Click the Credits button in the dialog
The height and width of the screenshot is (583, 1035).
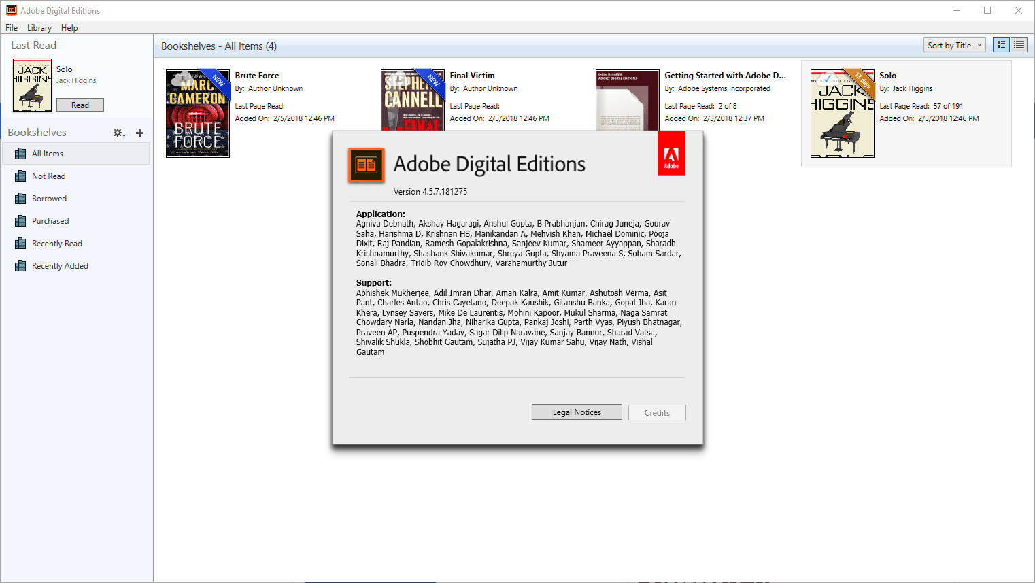coord(657,413)
